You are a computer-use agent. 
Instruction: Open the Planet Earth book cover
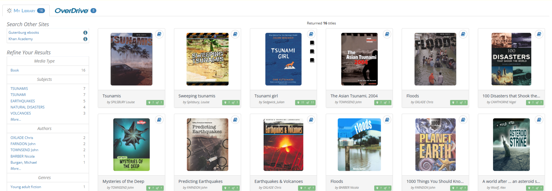tap(435, 145)
